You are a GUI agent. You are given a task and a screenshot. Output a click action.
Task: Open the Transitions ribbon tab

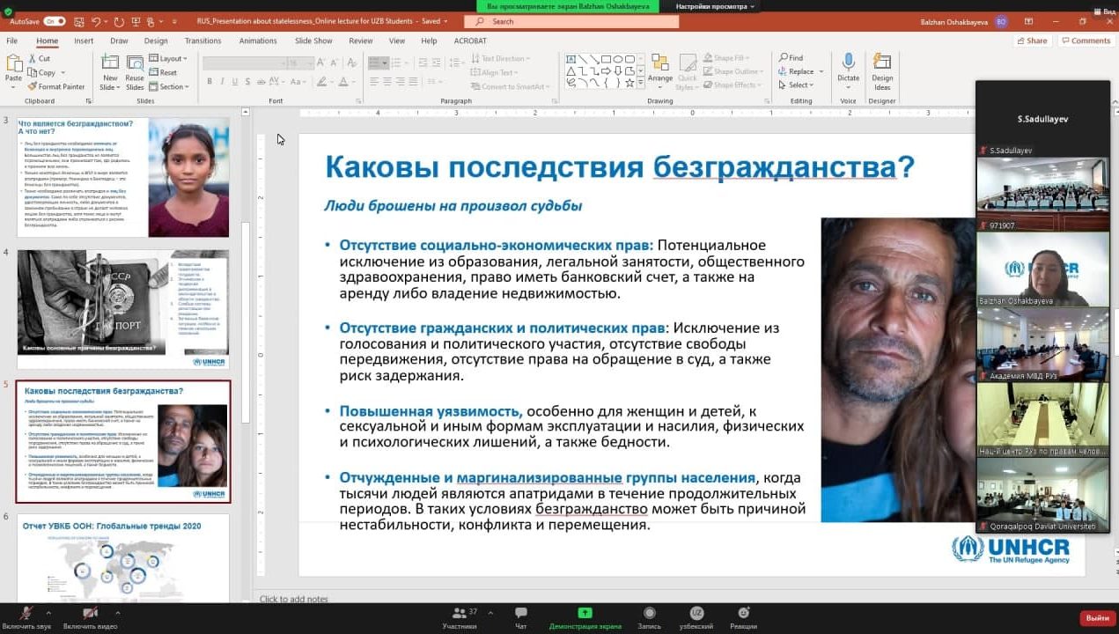(x=203, y=41)
